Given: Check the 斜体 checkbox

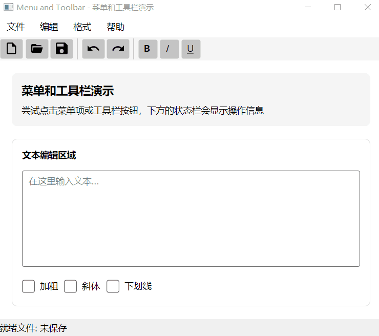Looking at the screenshot, I should point(71,286).
